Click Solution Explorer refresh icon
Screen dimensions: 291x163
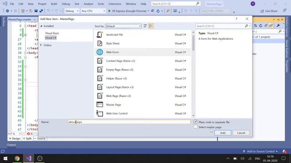pos(261,26)
